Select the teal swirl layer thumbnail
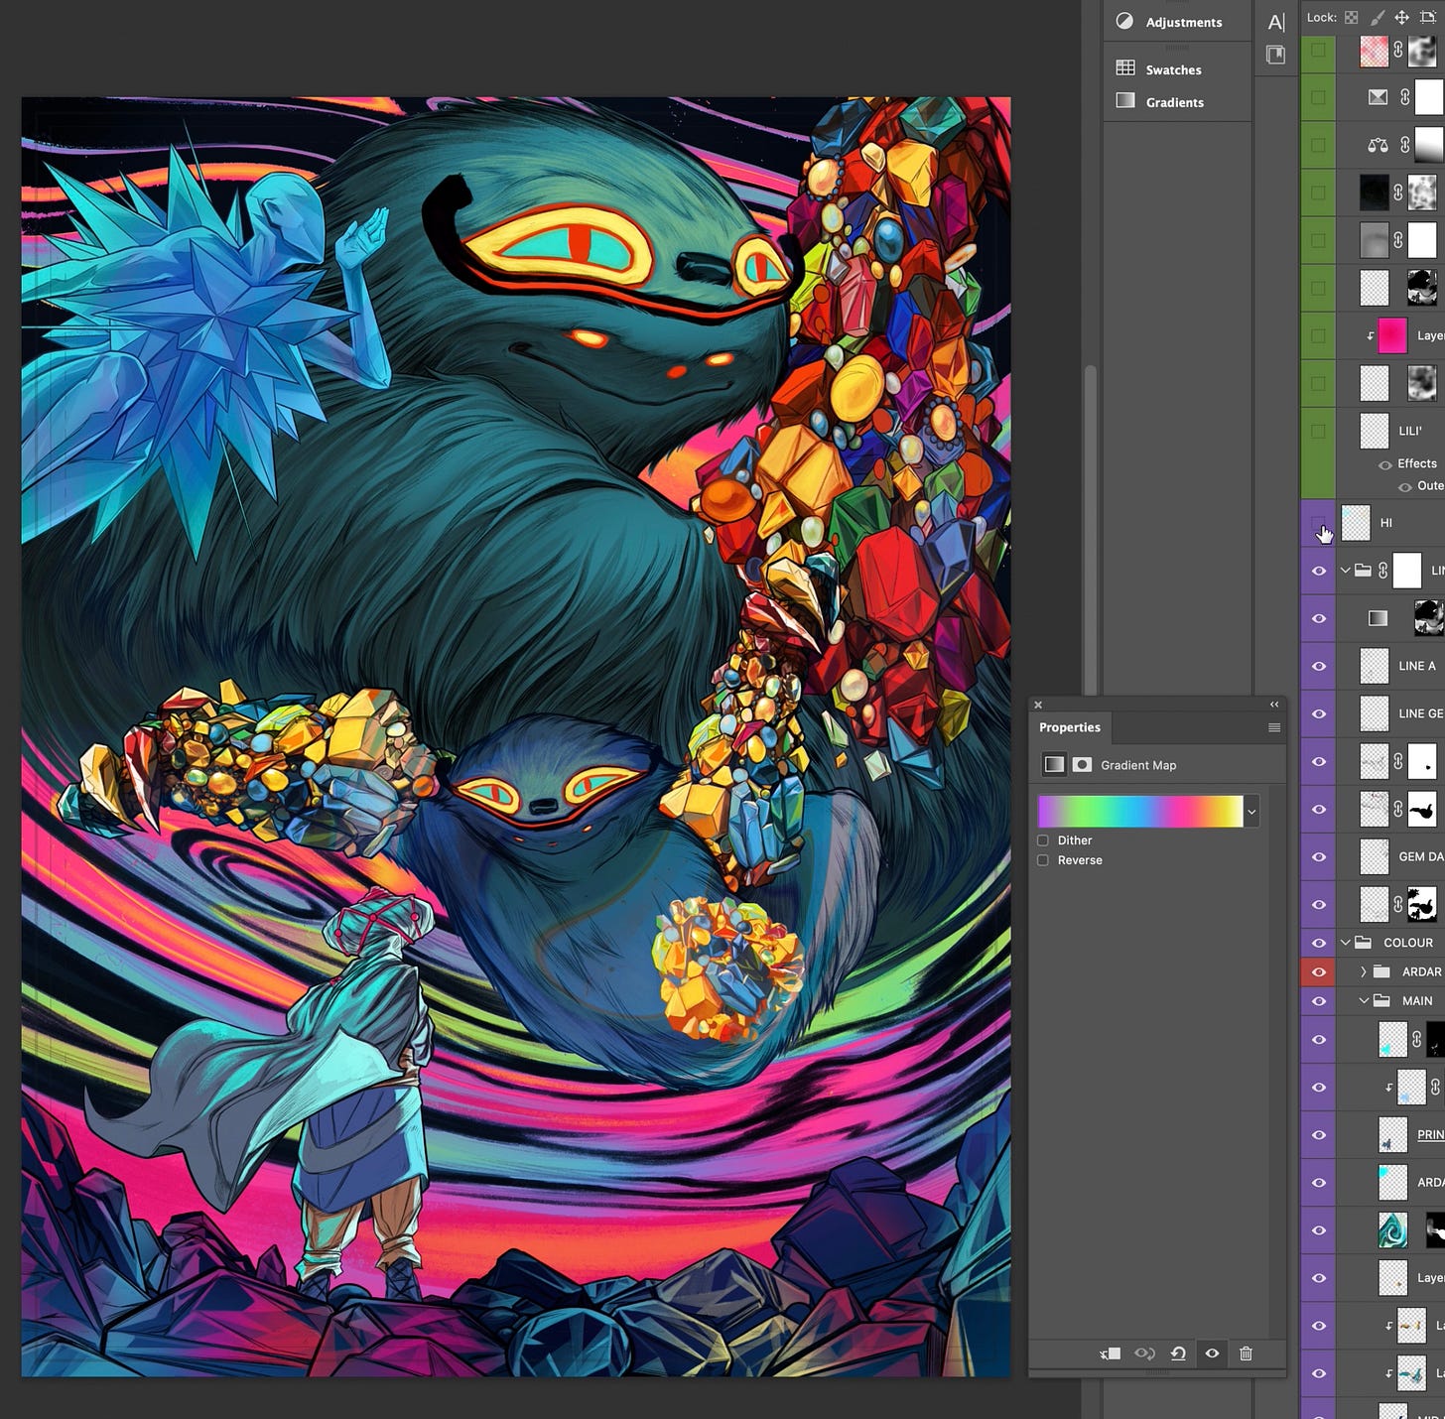This screenshot has width=1445, height=1419. click(x=1392, y=1230)
